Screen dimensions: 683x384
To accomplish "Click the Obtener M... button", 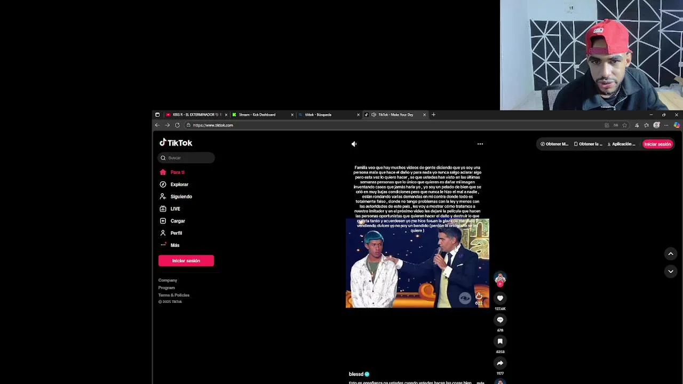I will click(x=554, y=144).
